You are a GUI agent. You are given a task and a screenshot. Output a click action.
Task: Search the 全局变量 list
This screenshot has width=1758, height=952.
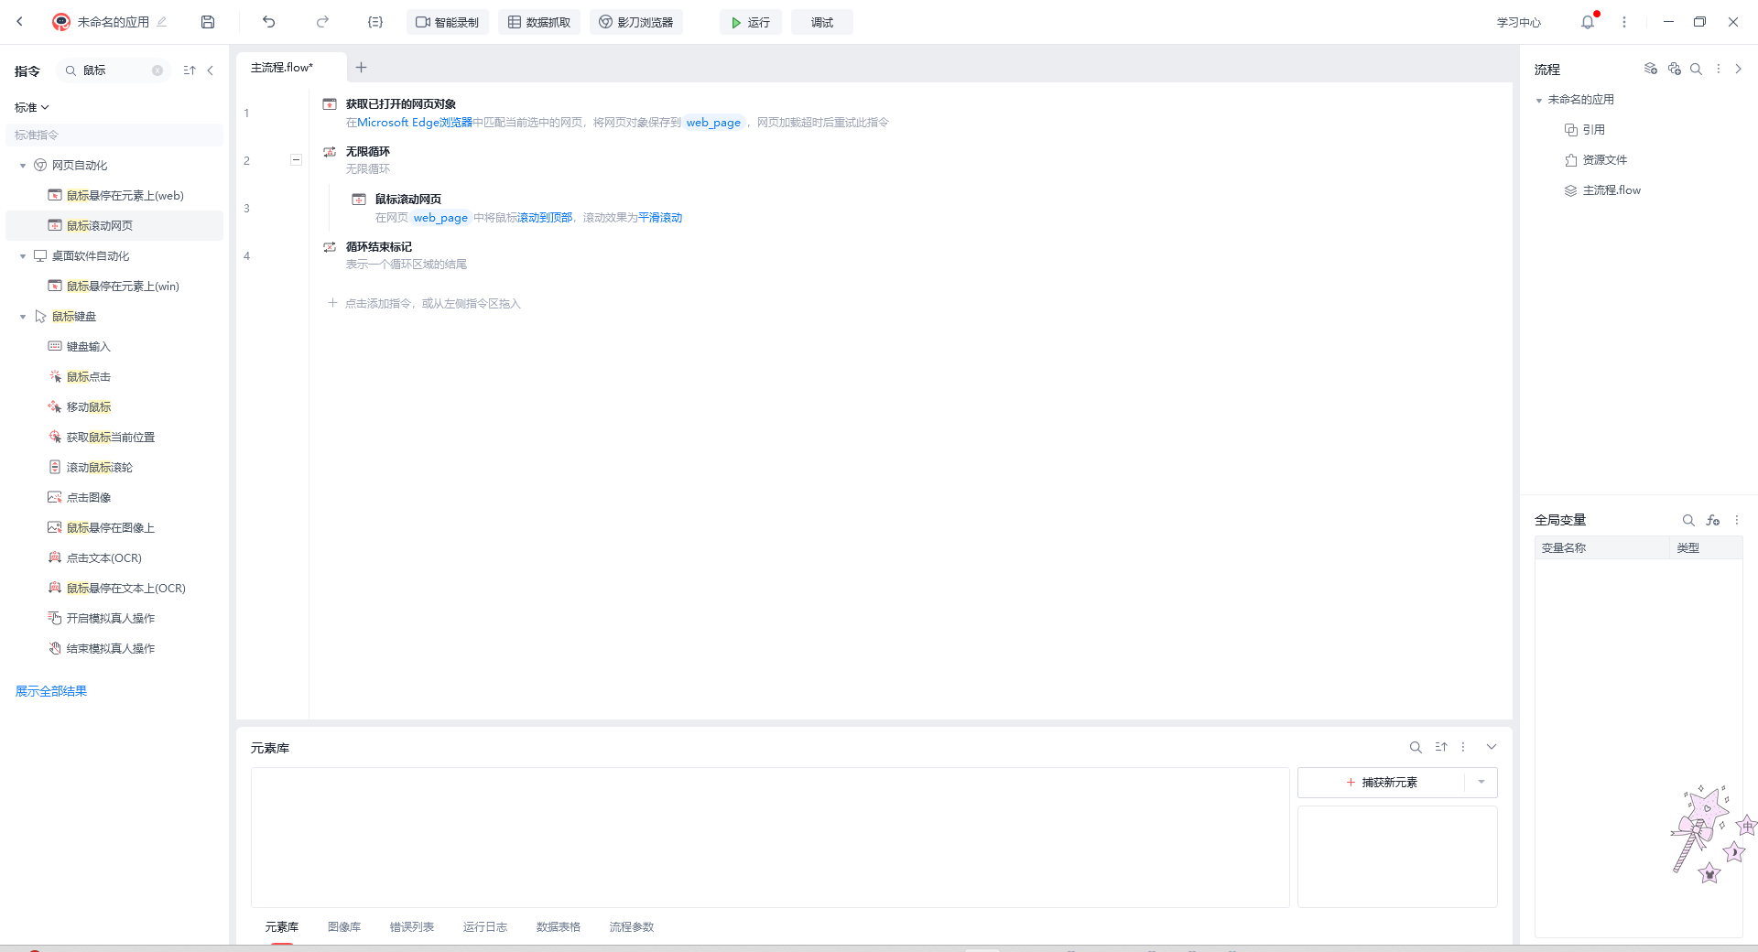pos(1688,520)
